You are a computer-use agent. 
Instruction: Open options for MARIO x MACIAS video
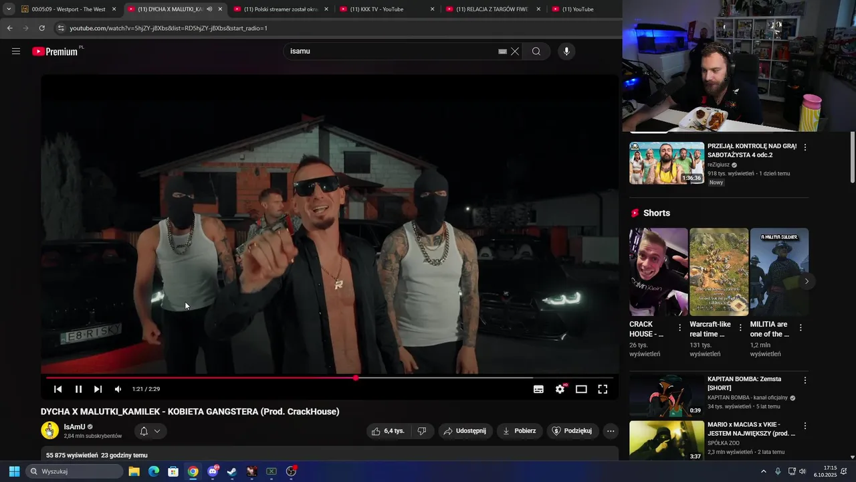(x=805, y=426)
